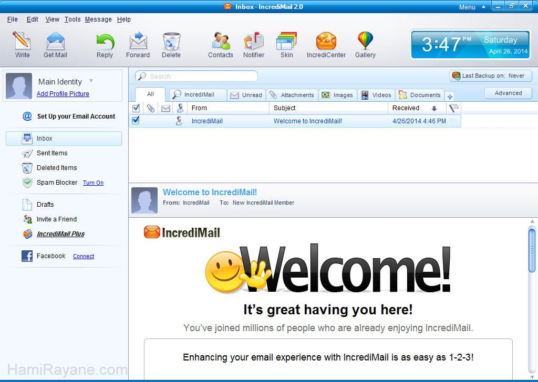Turn On the Spam Blocker link
This screenshot has height=382, width=538.
pyautogui.click(x=93, y=183)
